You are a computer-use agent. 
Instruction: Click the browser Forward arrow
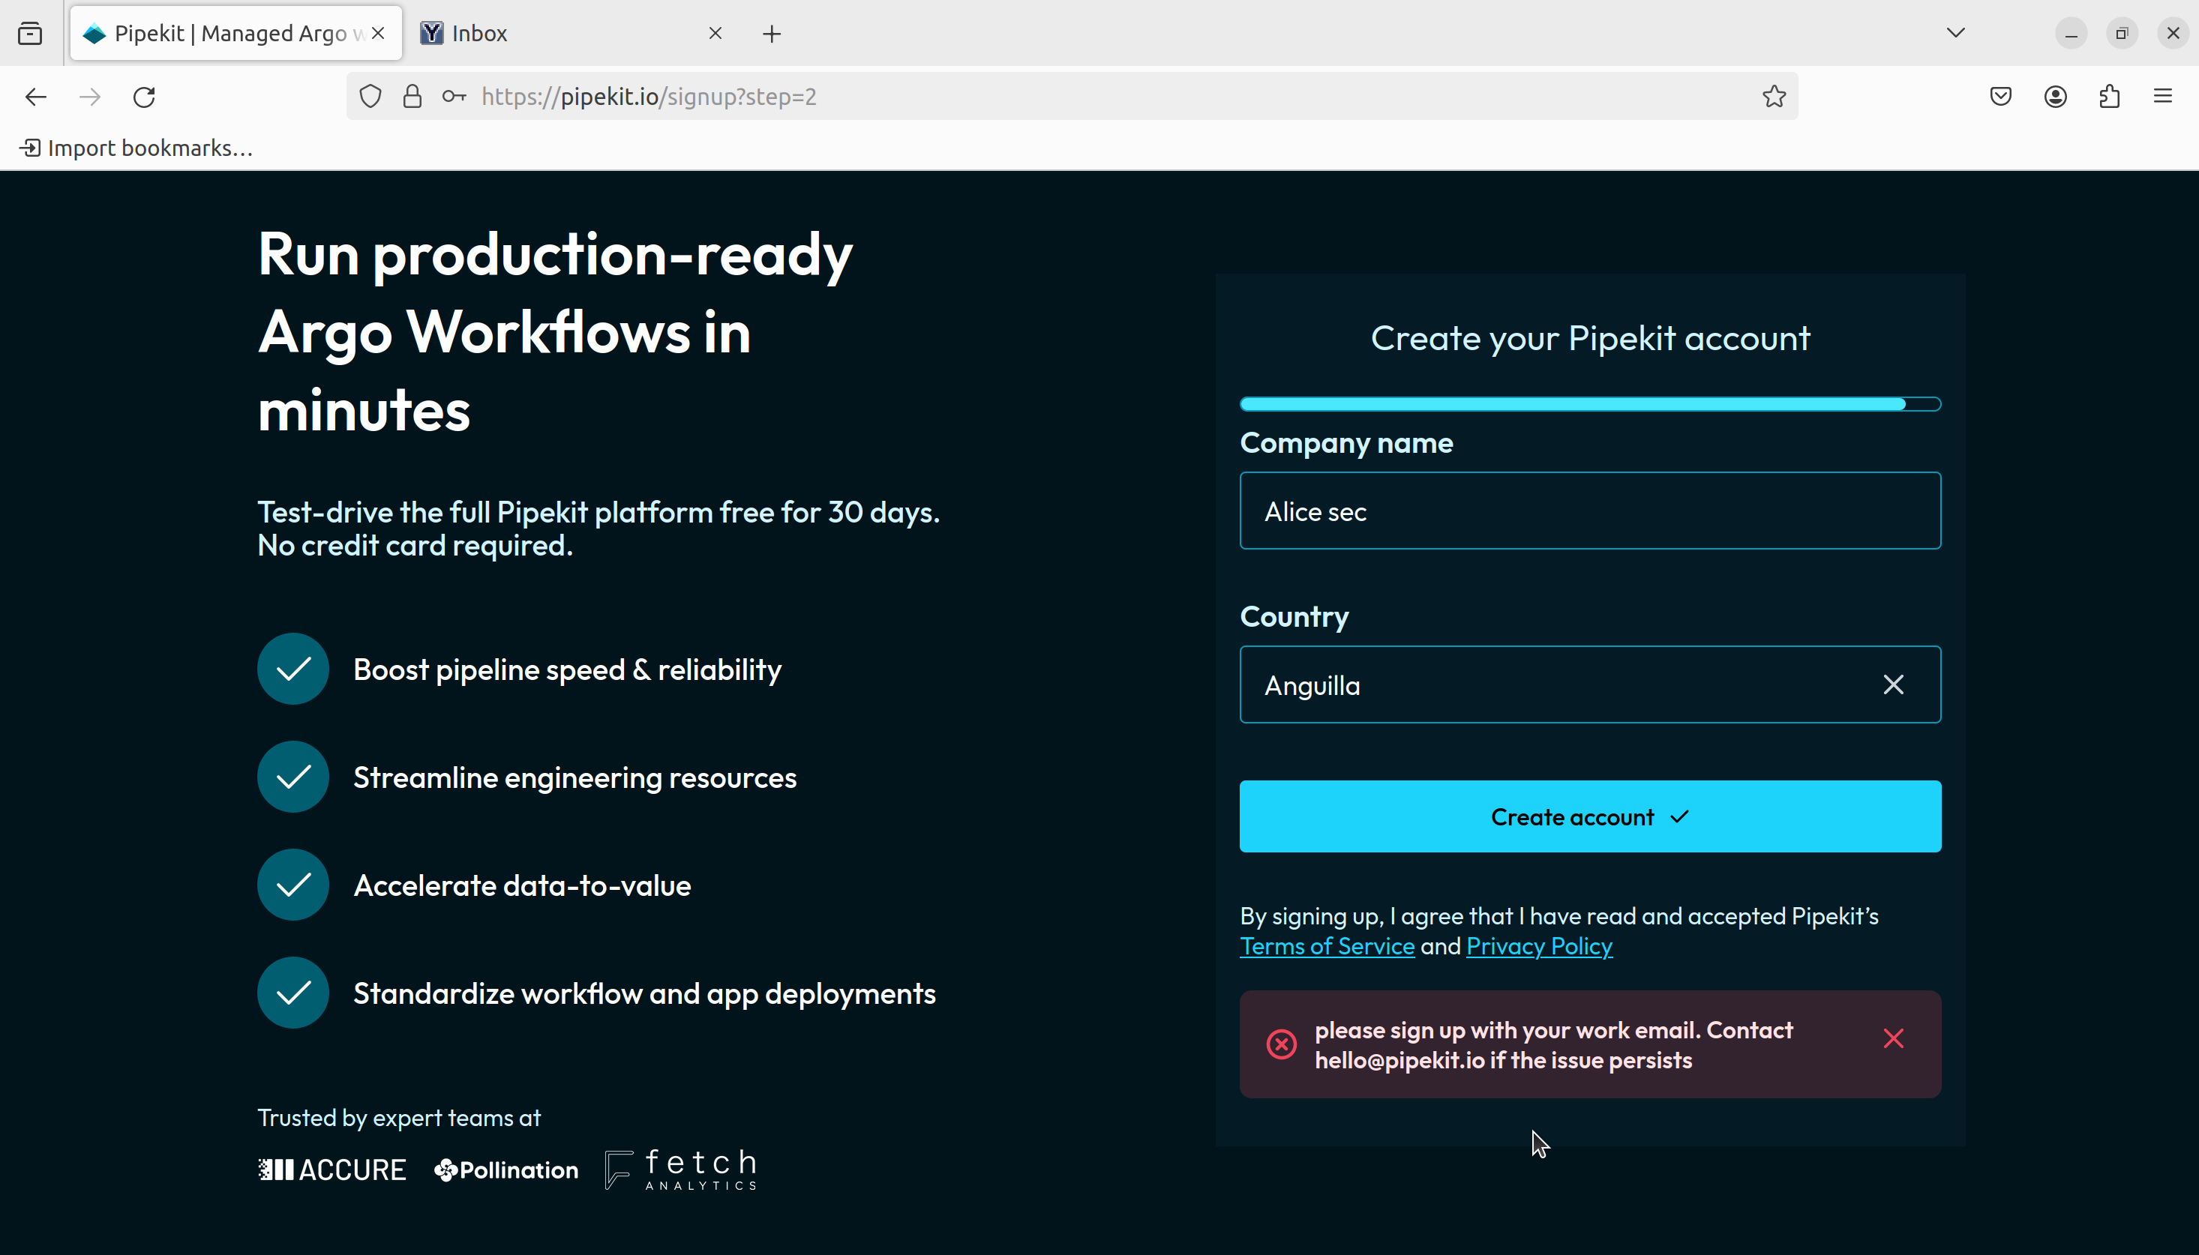pos(90,97)
